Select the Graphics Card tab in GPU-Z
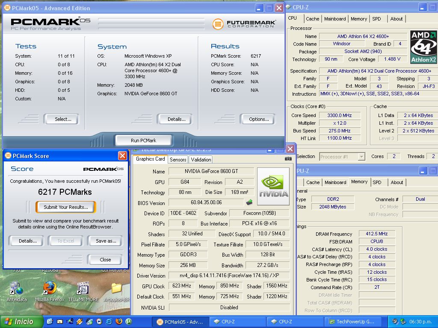Viewport: 438px width, 328px height. click(x=150, y=159)
